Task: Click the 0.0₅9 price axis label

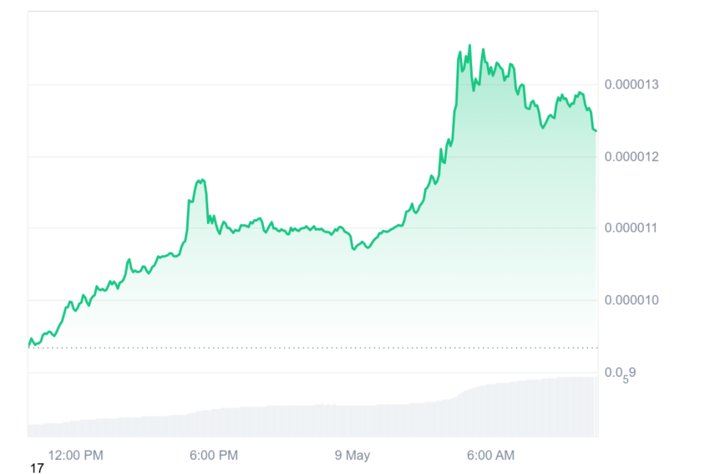Action: click(x=621, y=375)
